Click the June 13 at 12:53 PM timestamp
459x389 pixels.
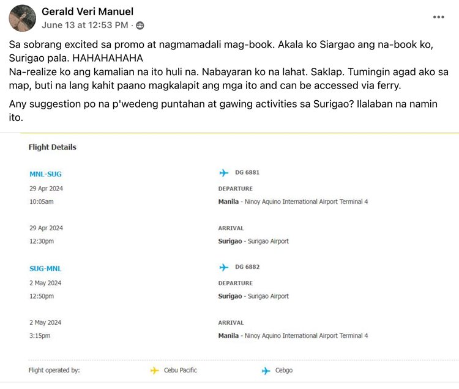coord(85,25)
